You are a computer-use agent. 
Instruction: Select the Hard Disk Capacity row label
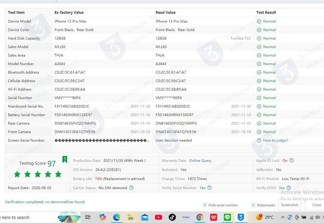[x=24, y=38]
